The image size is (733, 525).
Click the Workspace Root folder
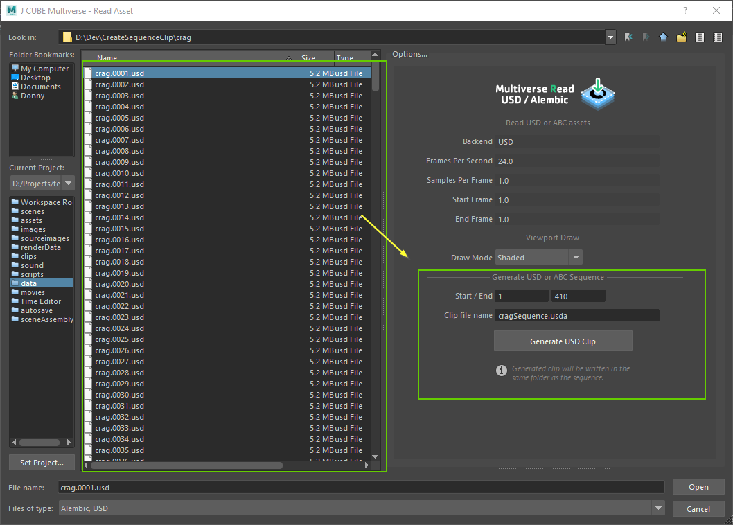pyautogui.click(x=42, y=202)
